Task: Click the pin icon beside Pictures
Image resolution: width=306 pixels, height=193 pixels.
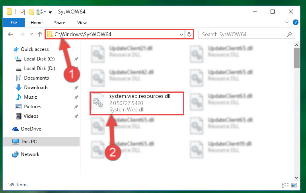Action: [76, 107]
